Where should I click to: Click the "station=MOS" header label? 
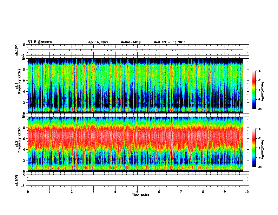coord(131,42)
